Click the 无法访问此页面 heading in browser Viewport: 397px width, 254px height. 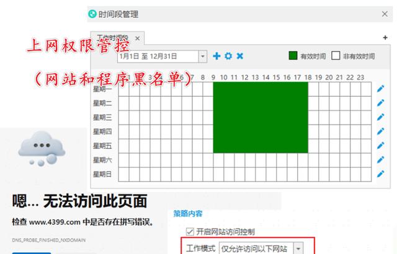tap(95, 201)
